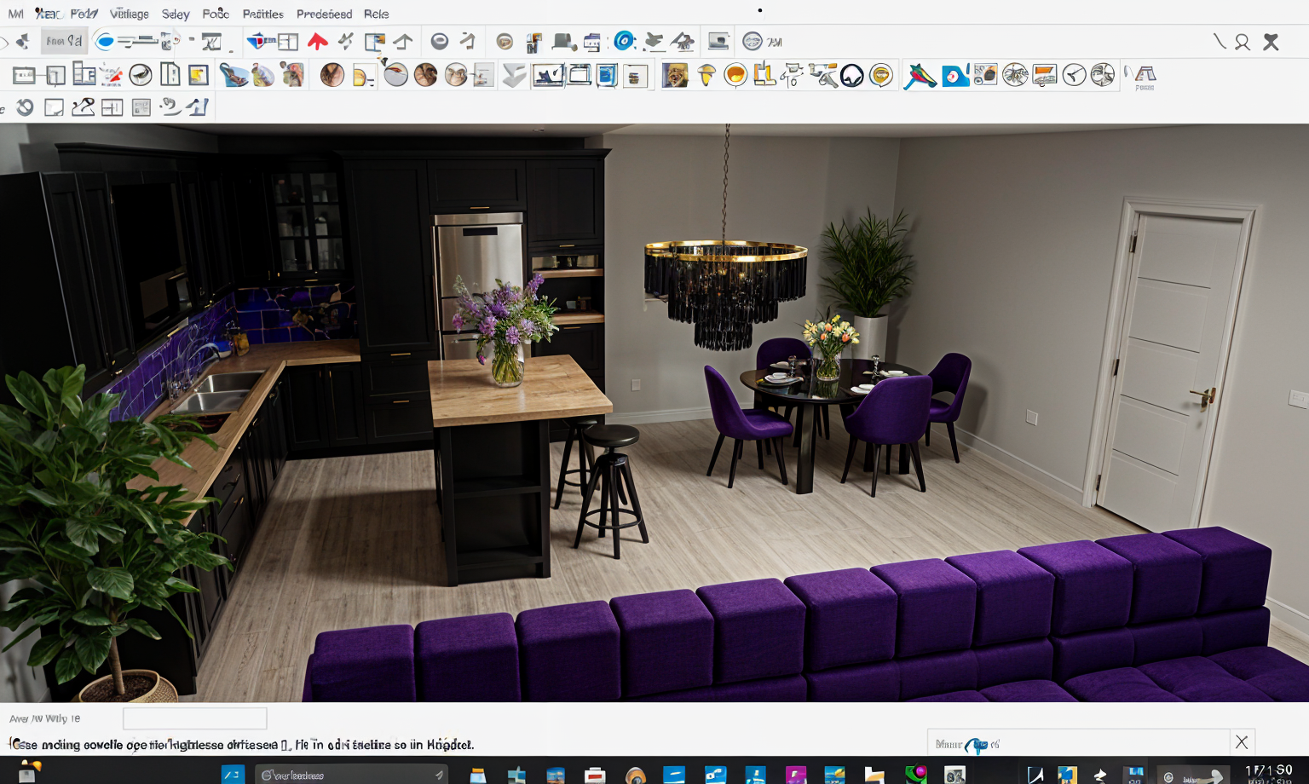Viewport: 1309px width, 784px height.
Task: Select the blue oval shape icon
Action: 104,42
